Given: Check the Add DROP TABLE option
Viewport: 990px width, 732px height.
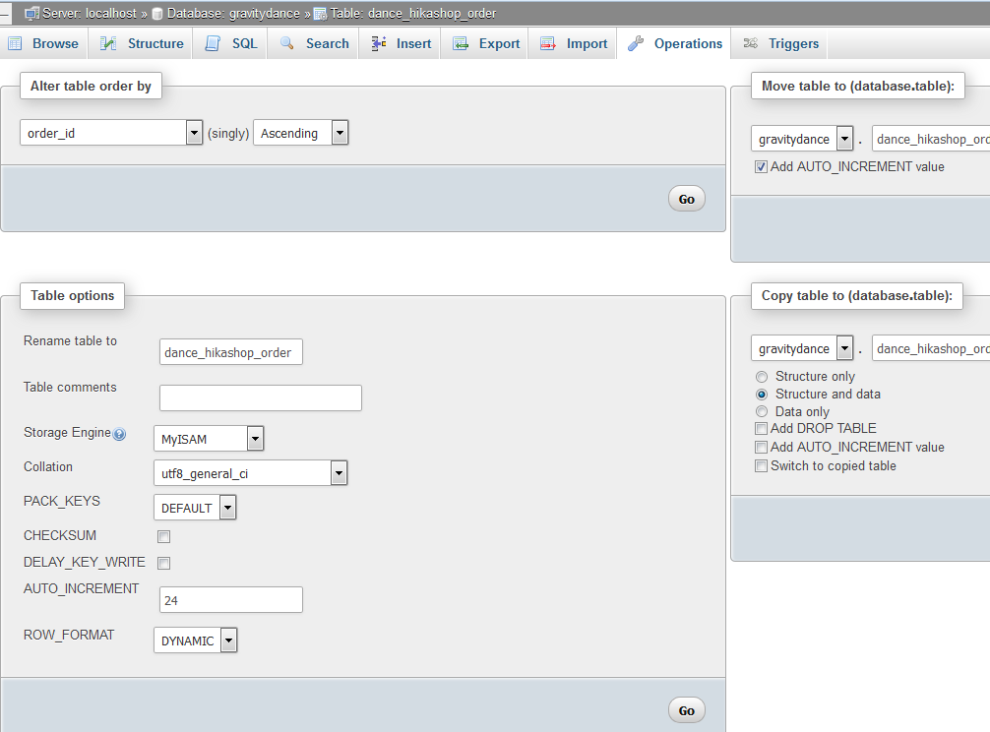Looking at the screenshot, I should pos(761,429).
